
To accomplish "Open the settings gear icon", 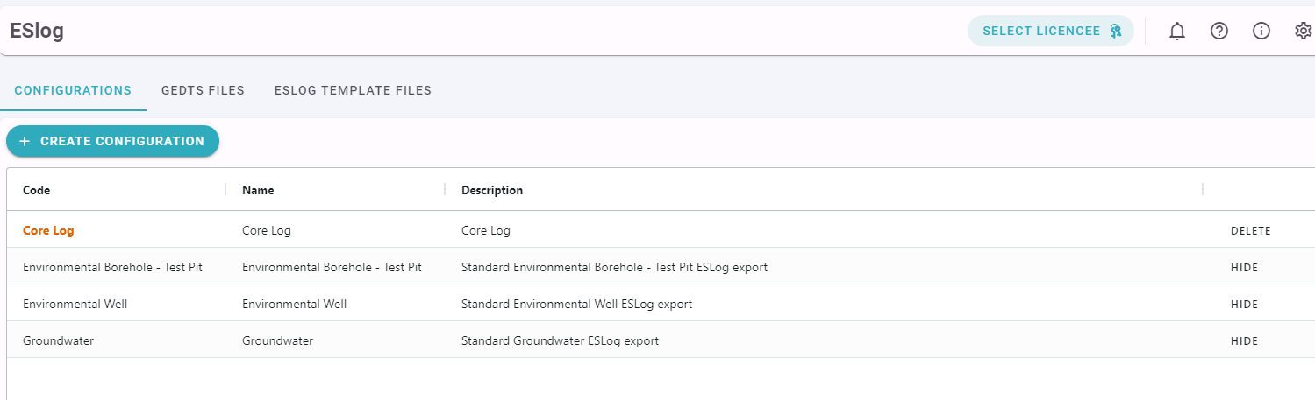I will tap(1304, 31).
